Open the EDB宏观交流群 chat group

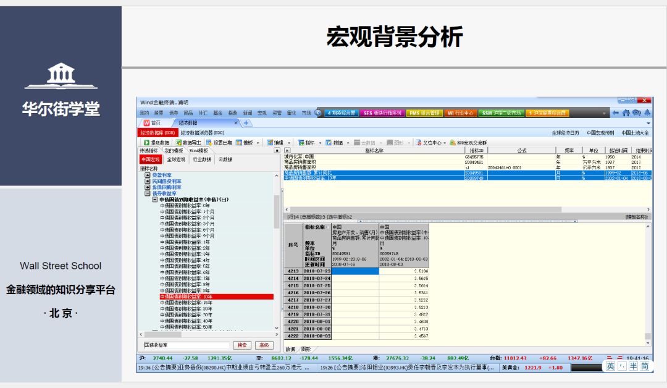point(468,143)
